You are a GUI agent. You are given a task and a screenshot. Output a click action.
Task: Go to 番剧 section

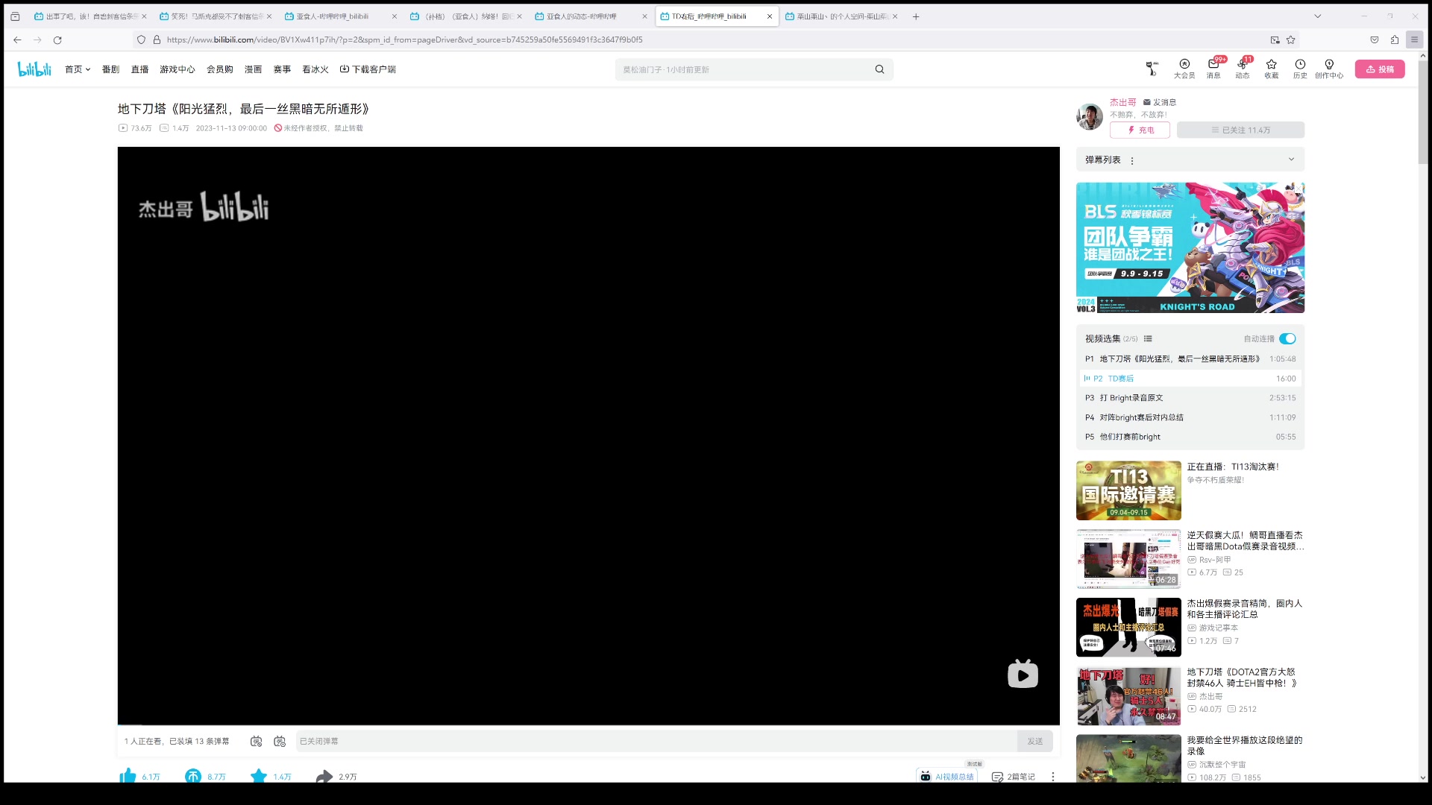click(x=110, y=69)
